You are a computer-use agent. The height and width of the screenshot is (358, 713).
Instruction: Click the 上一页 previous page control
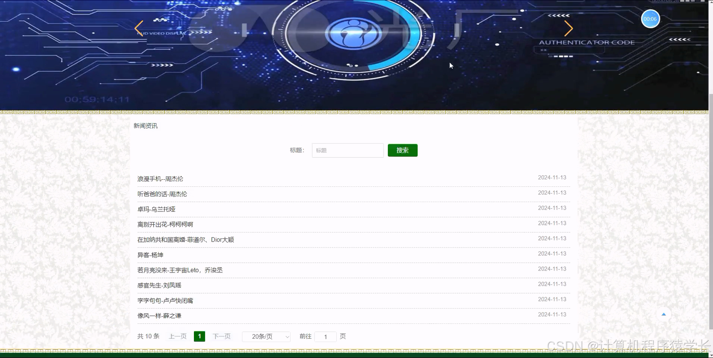click(x=177, y=336)
